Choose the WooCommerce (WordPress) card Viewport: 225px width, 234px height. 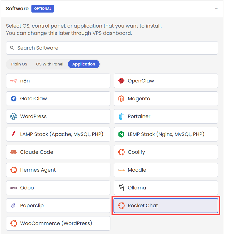[x=58, y=223]
